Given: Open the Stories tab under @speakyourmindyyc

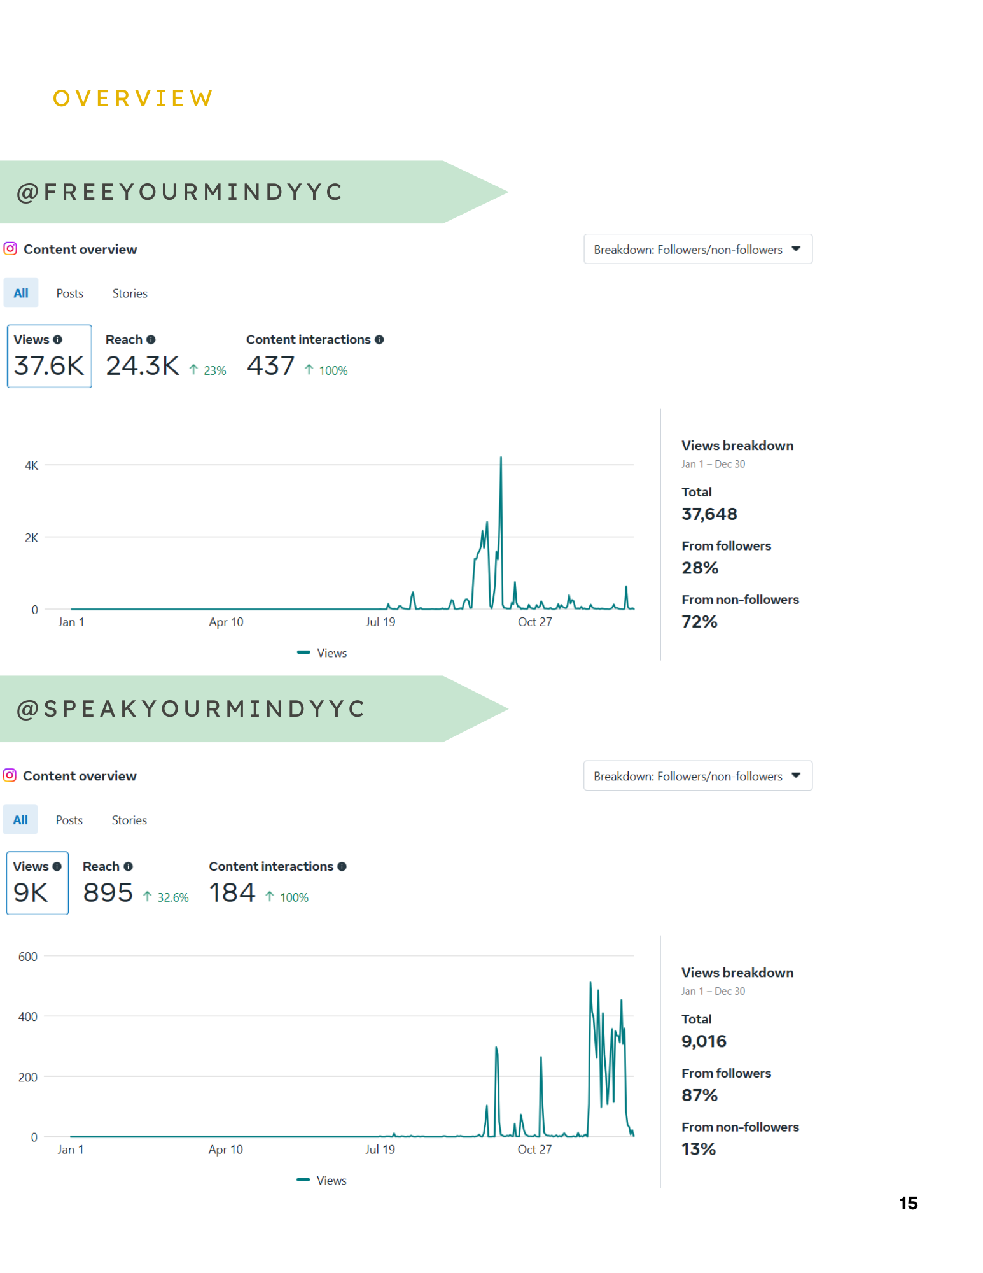Looking at the screenshot, I should (129, 820).
